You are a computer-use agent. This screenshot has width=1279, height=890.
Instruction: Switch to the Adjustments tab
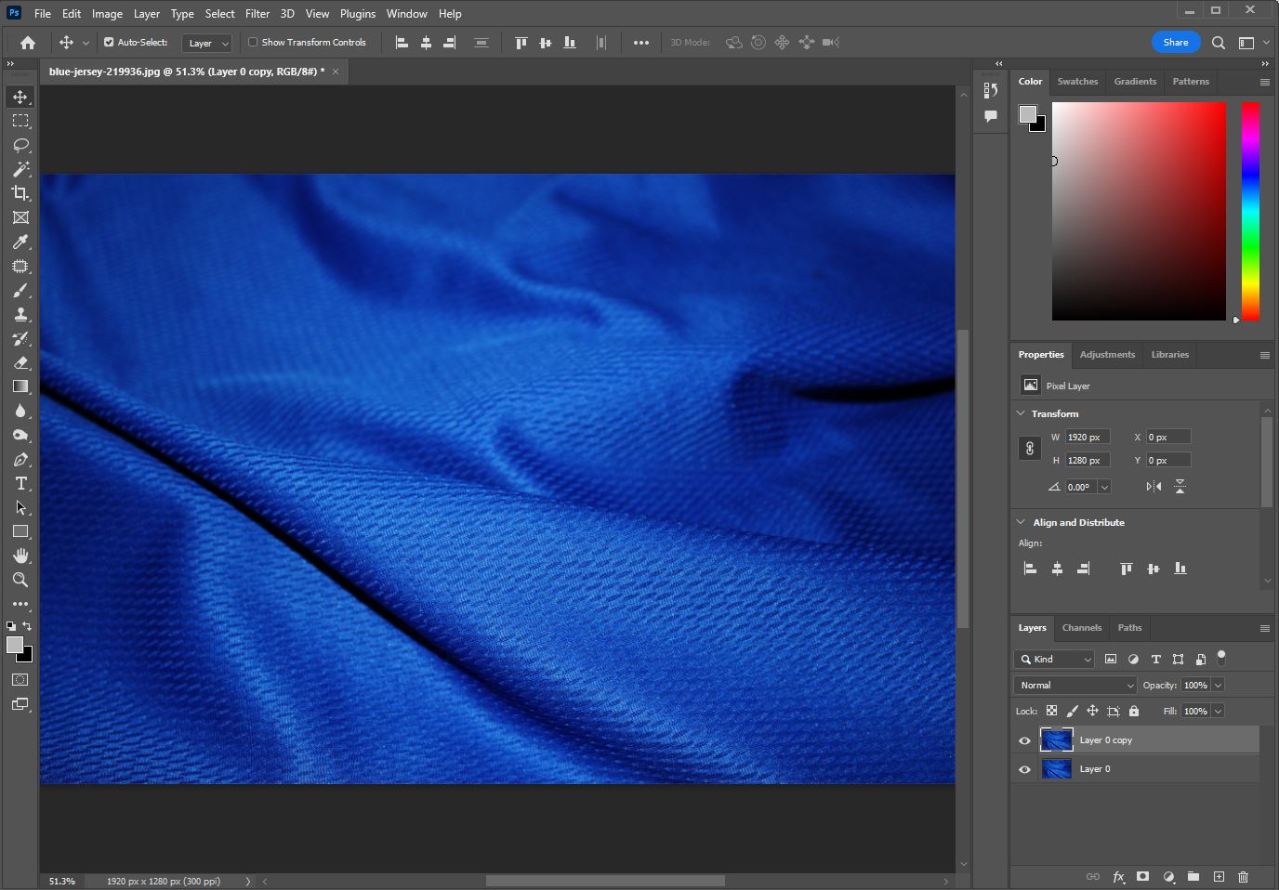pos(1107,355)
